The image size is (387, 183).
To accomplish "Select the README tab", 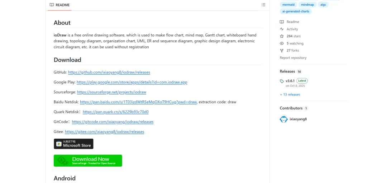I will click(x=59, y=5).
